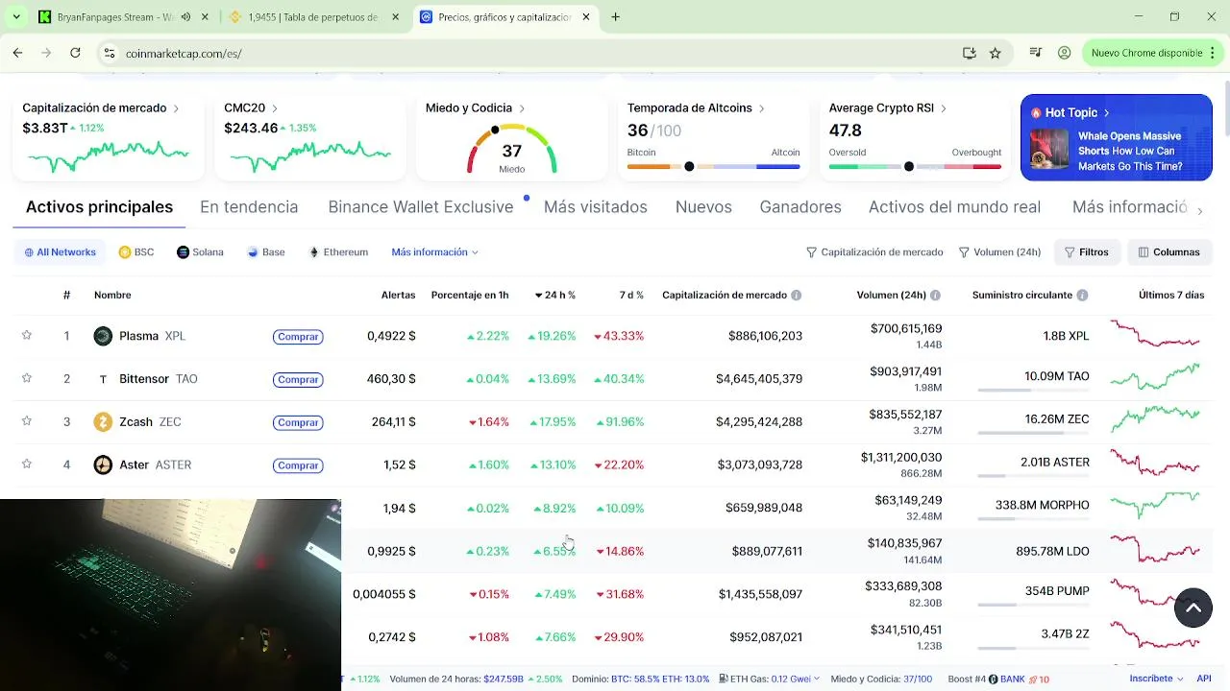Bookmark this page with star icon

pos(996,53)
